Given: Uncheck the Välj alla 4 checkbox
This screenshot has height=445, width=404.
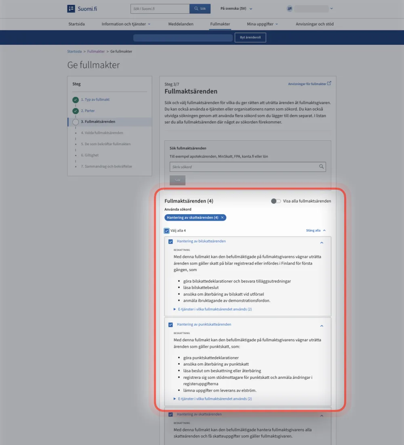Looking at the screenshot, I should point(167,231).
